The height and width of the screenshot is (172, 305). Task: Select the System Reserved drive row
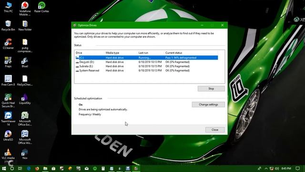[x=146, y=71]
